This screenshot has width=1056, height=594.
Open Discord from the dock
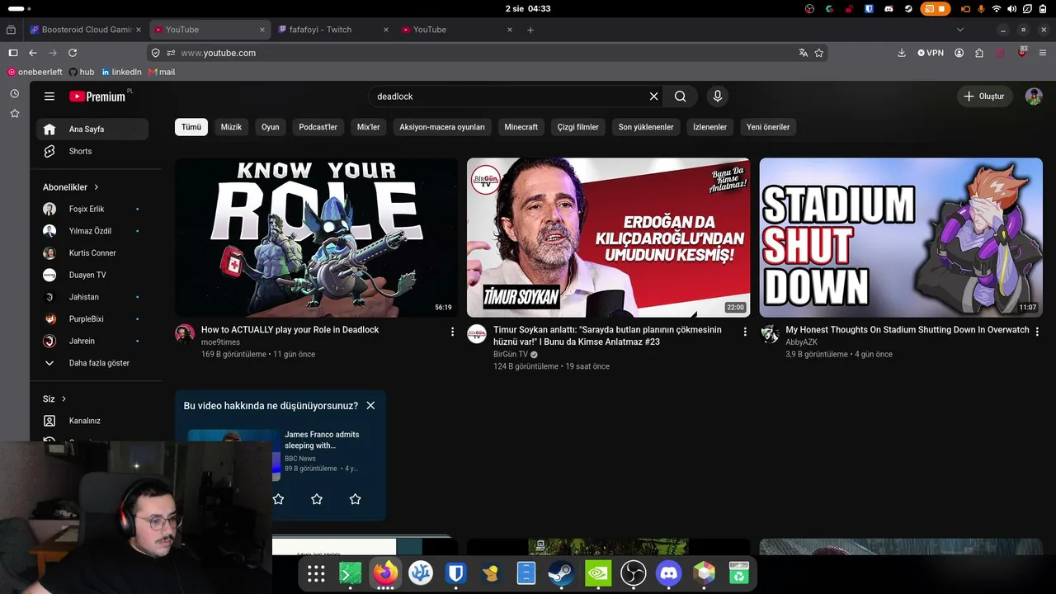pos(668,573)
